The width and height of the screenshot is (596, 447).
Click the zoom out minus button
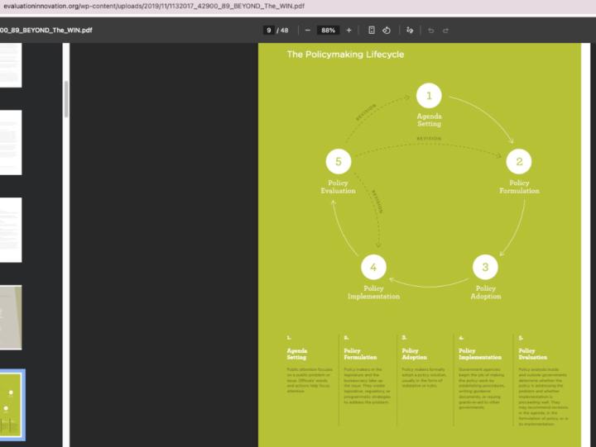[308, 31]
